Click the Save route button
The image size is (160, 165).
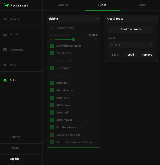click(x=115, y=55)
